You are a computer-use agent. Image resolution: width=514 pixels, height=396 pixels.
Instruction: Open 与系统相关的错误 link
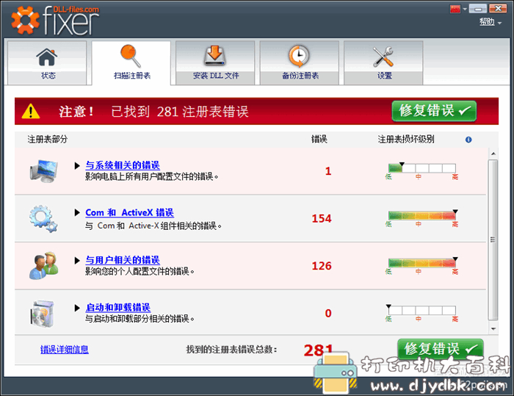pos(123,165)
